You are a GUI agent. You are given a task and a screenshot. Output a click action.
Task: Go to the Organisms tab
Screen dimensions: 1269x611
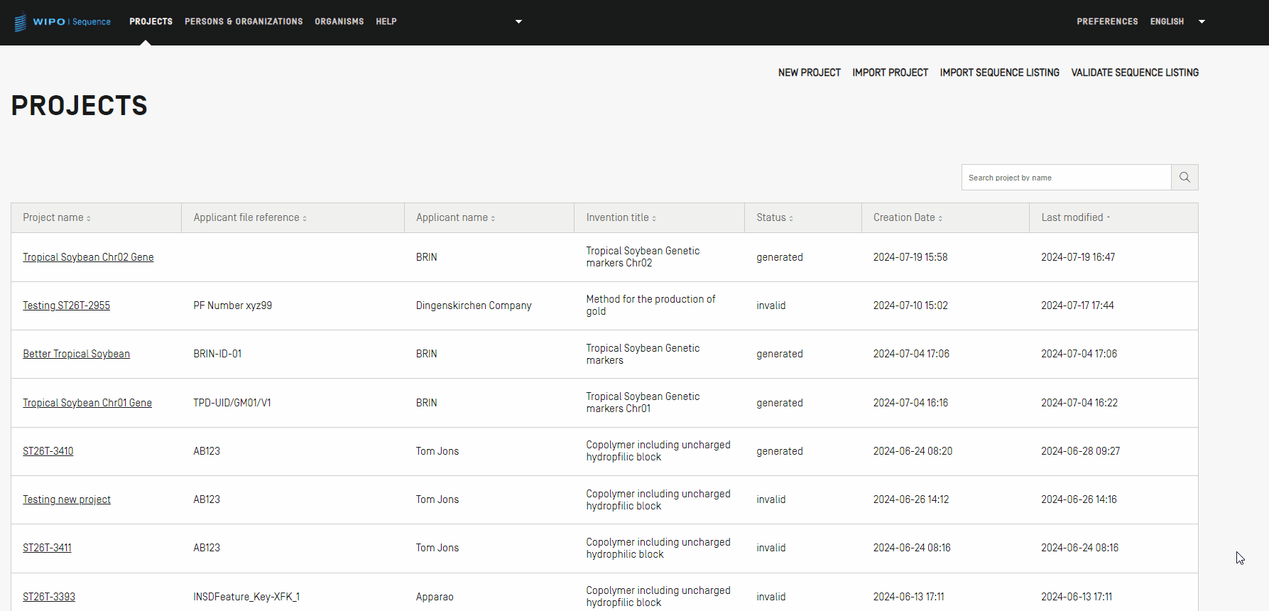pyautogui.click(x=339, y=22)
